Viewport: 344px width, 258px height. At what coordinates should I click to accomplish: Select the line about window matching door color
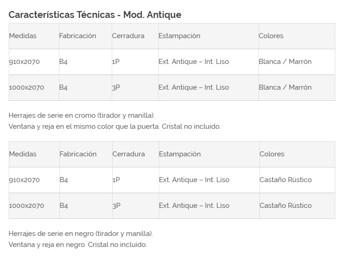coord(115,126)
